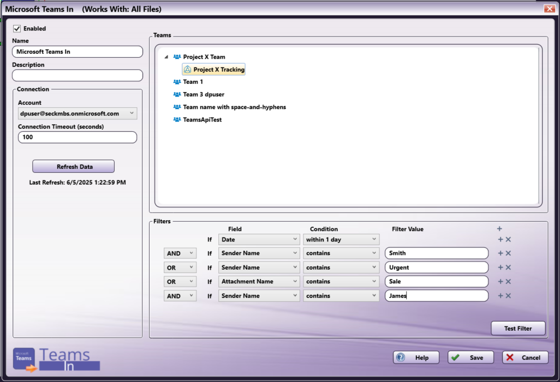Click the Connection Timeout field
This screenshot has width=560, height=382.
click(x=78, y=137)
